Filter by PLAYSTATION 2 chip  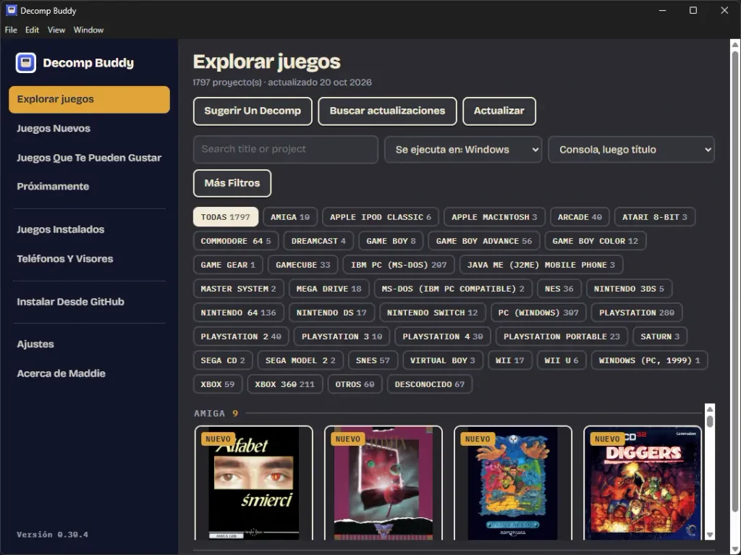coord(241,336)
